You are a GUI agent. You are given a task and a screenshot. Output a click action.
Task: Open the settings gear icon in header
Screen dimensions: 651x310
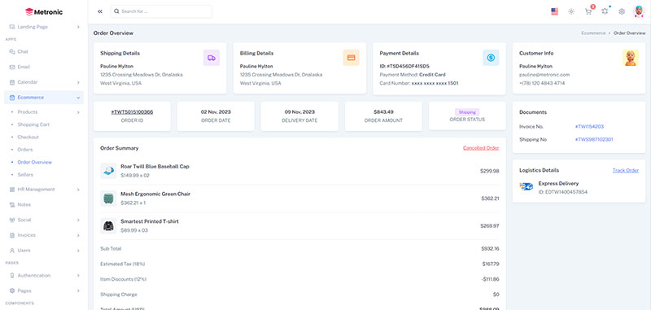pos(622,11)
